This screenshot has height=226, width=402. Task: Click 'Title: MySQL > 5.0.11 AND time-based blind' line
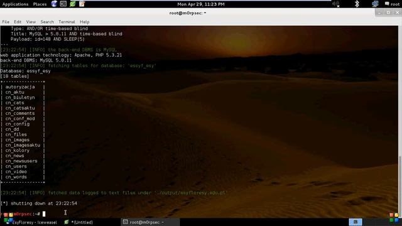67,34
